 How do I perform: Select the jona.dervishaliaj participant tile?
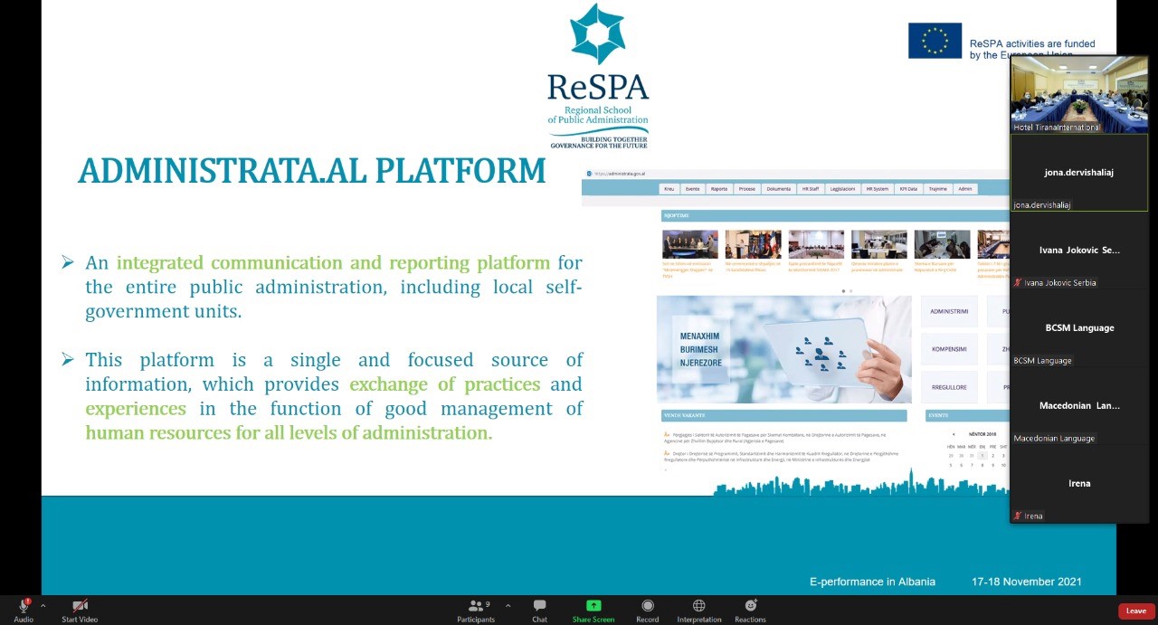click(x=1079, y=172)
